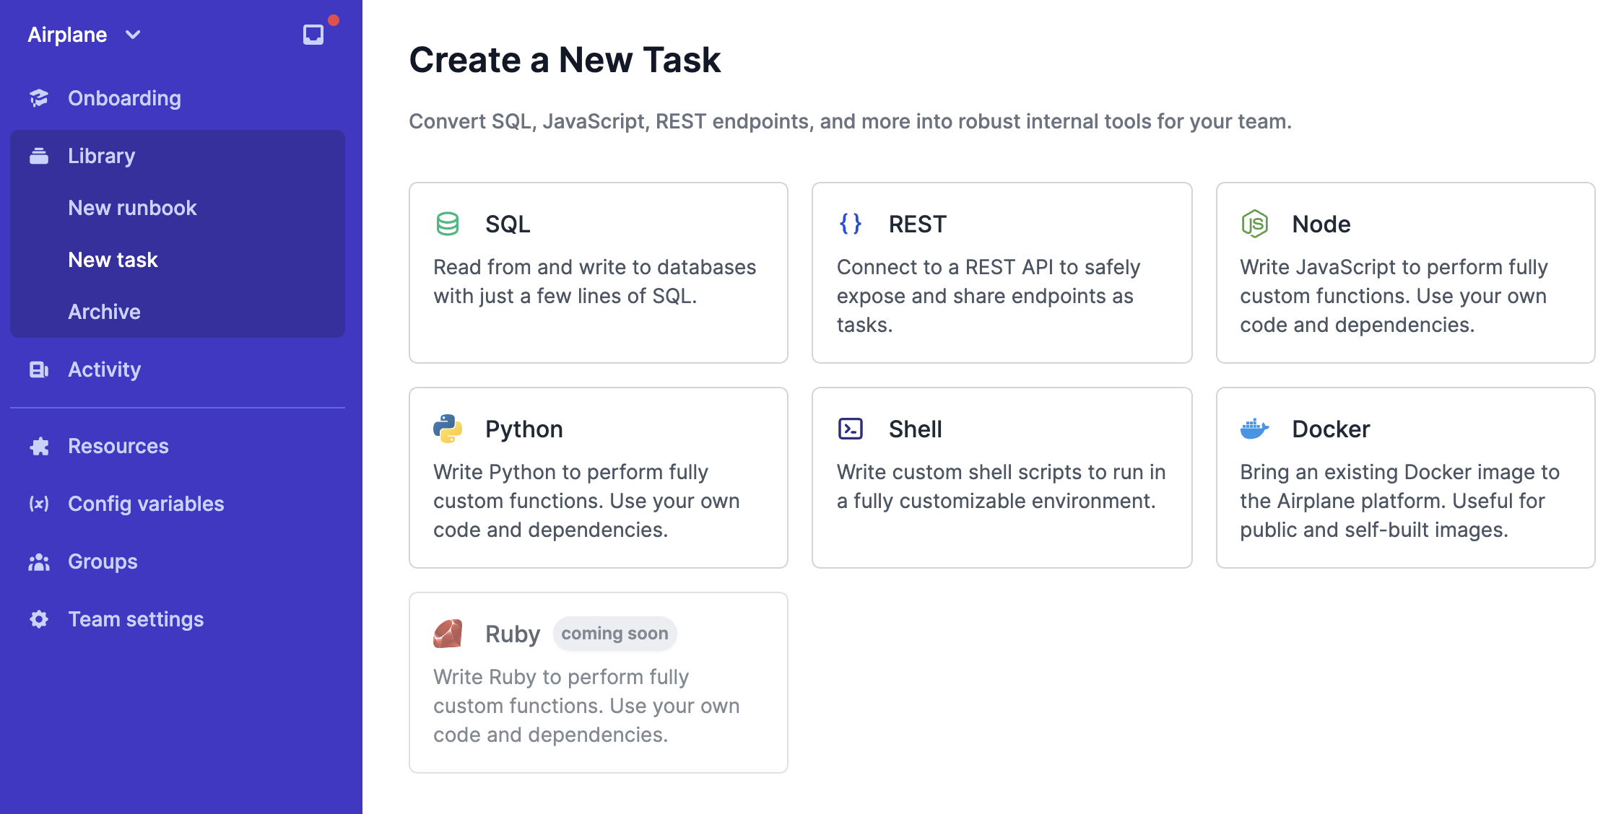This screenshot has width=1616, height=814.
Task: Click the coming soon badge
Action: click(614, 634)
